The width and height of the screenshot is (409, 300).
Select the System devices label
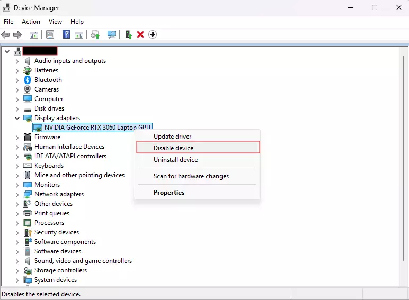click(x=56, y=280)
